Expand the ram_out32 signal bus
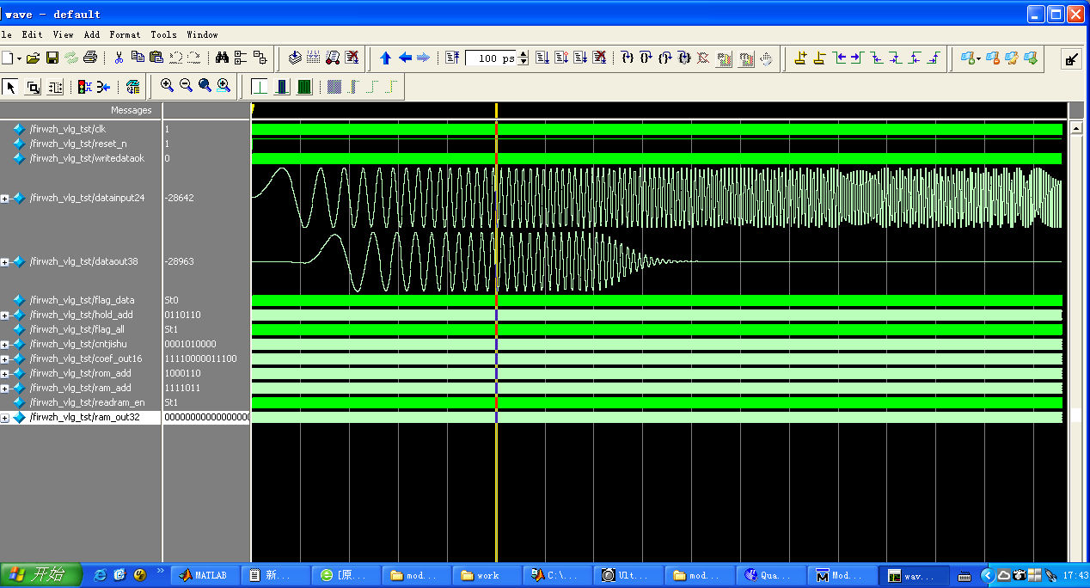The width and height of the screenshot is (1090, 588). (x=5, y=418)
